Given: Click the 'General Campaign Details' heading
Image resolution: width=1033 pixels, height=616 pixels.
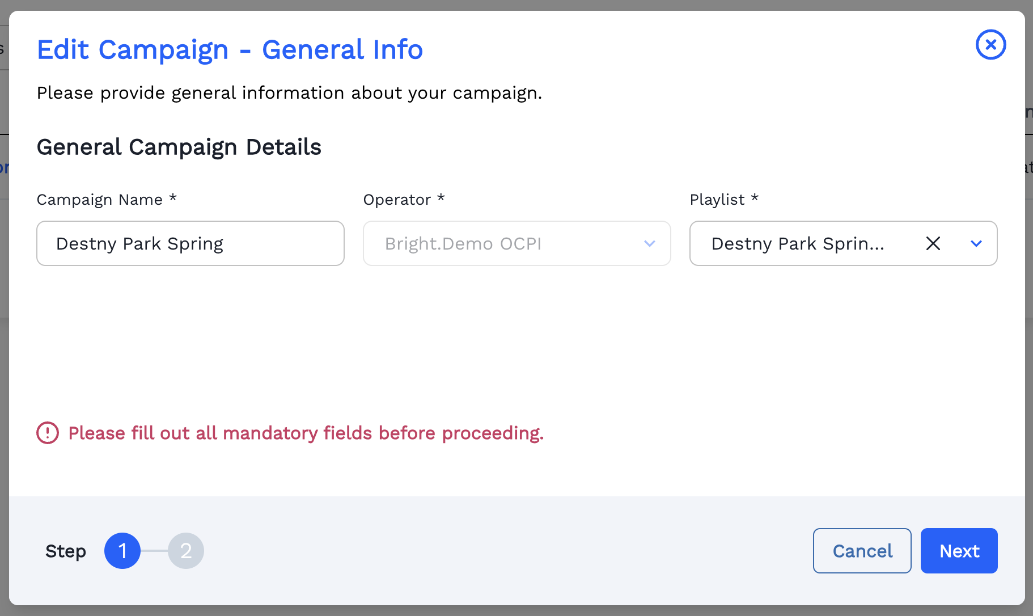Looking at the screenshot, I should tap(179, 147).
